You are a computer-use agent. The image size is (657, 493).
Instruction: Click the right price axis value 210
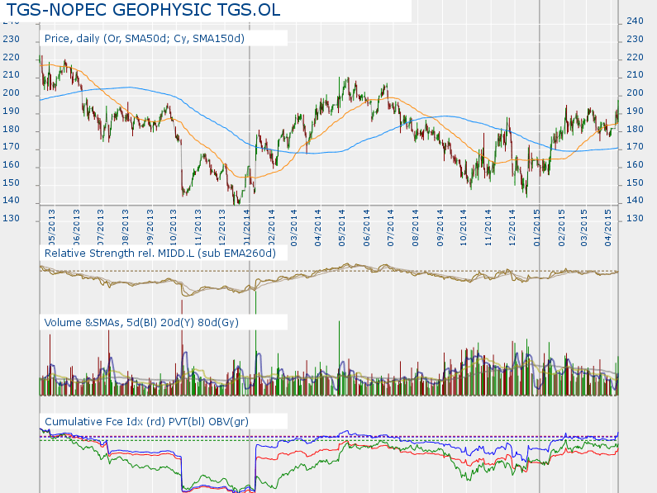tap(635, 74)
